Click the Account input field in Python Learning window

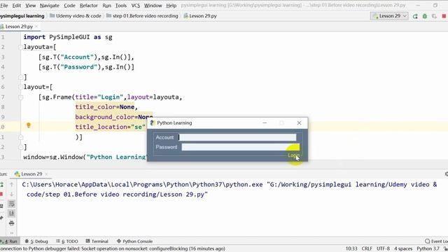pos(237,137)
